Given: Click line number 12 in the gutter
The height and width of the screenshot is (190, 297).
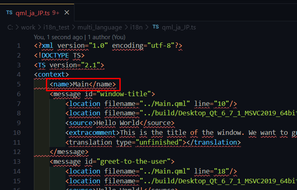Looking at the screenshot, I should tap(17, 152).
